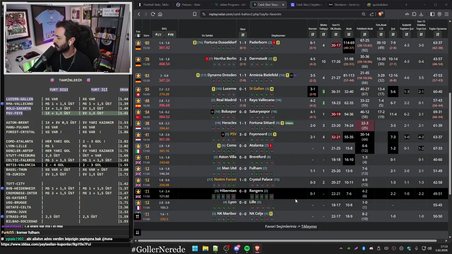Toggle the Real Madrid match favorite star
This screenshot has height=254, width=452.
(x=138, y=101)
